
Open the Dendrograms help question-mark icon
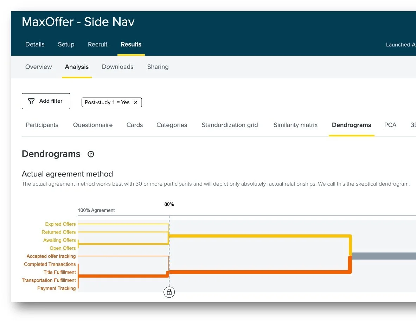[91, 154]
